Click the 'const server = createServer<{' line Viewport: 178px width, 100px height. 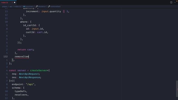29,70
